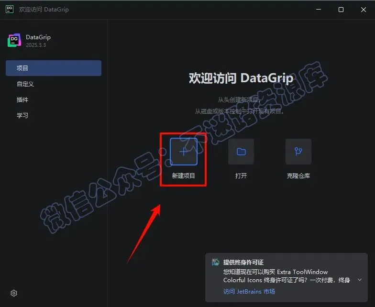Viewport: 375px width, 307px height.
Task: Click notification title 提供终身许可证
Action: point(243,262)
